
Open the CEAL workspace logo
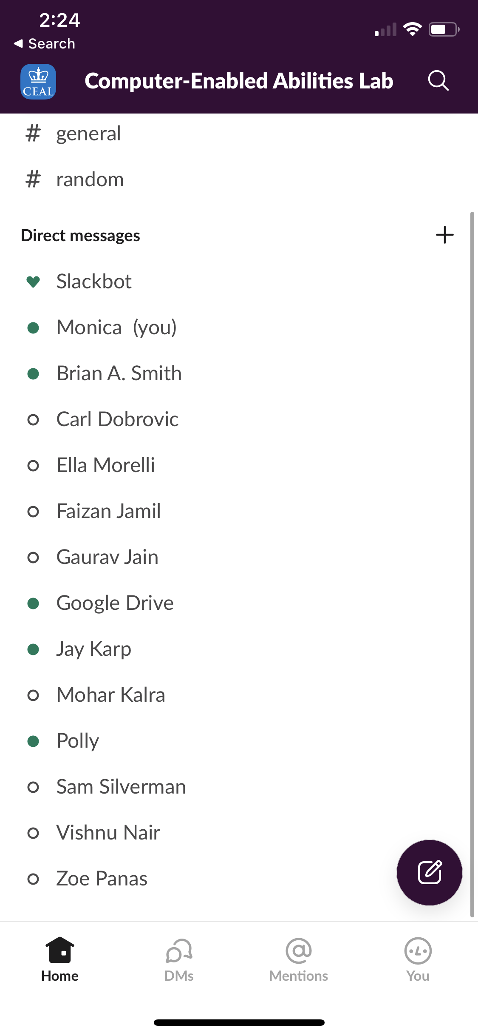coord(38,81)
